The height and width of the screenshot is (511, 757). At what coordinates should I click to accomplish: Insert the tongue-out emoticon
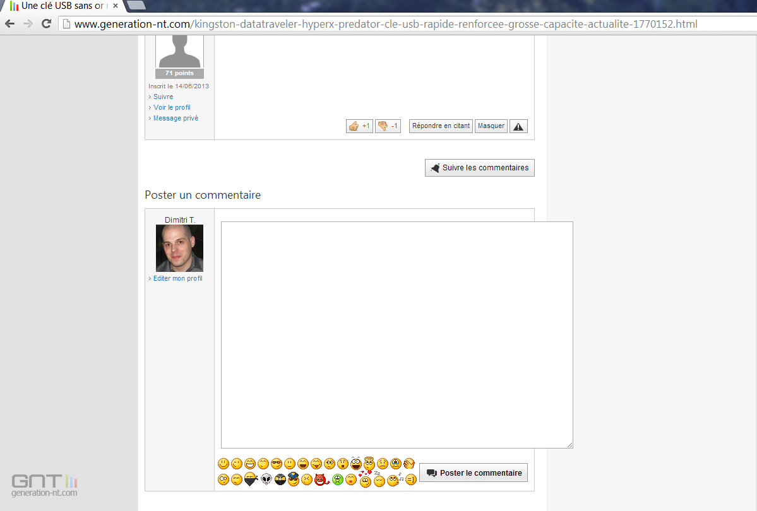pos(316,464)
